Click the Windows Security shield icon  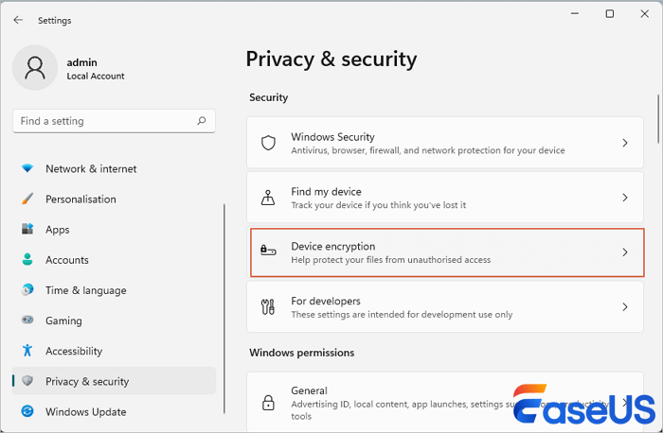(269, 143)
